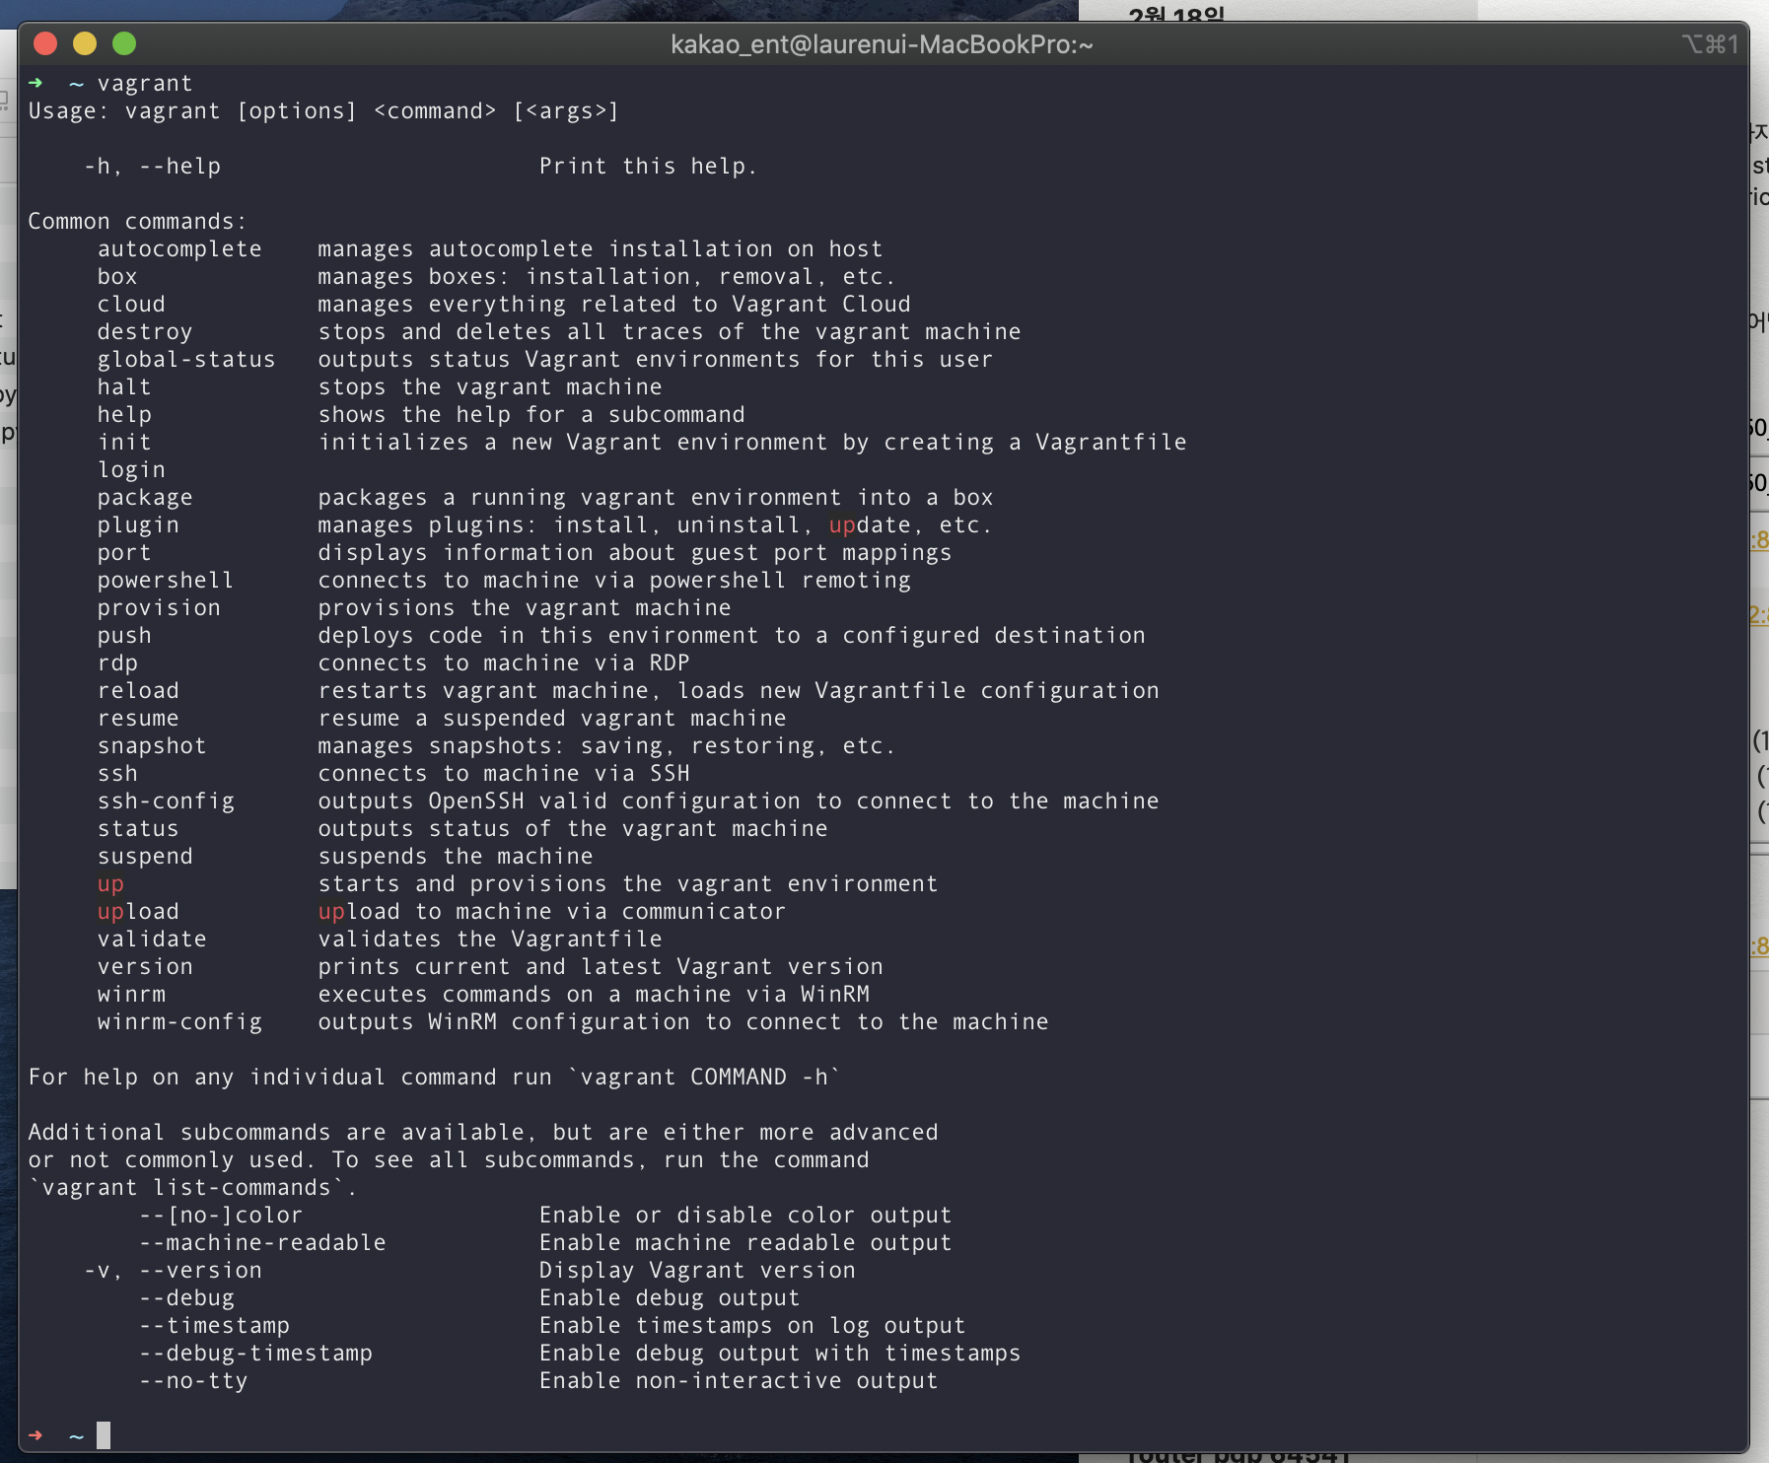Select the 'validate' command name
1769x1463 pixels.
[x=152, y=940]
